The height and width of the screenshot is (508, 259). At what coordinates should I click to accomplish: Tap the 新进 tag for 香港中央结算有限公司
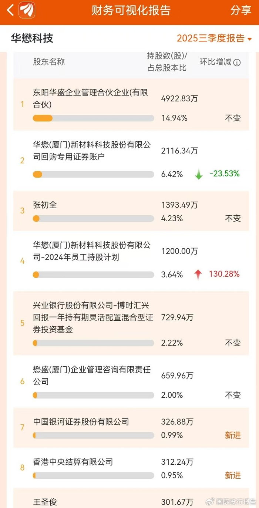(x=233, y=475)
